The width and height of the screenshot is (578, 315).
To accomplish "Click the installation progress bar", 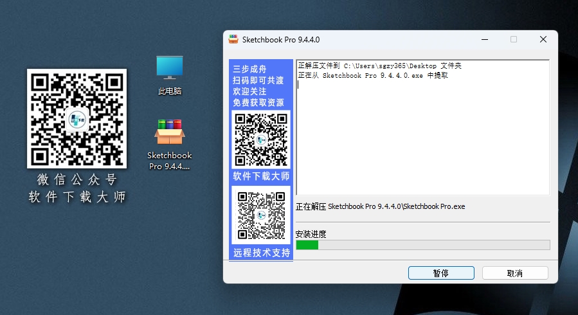I will coord(423,245).
